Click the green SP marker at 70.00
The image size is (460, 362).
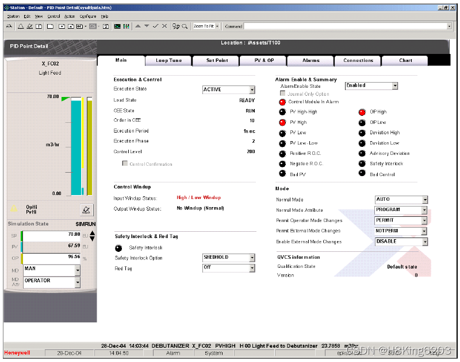point(65,99)
